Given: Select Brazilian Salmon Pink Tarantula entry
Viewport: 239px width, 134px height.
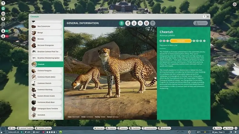Looking at the screenshot, I should pyautogui.click(x=46, y=52).
